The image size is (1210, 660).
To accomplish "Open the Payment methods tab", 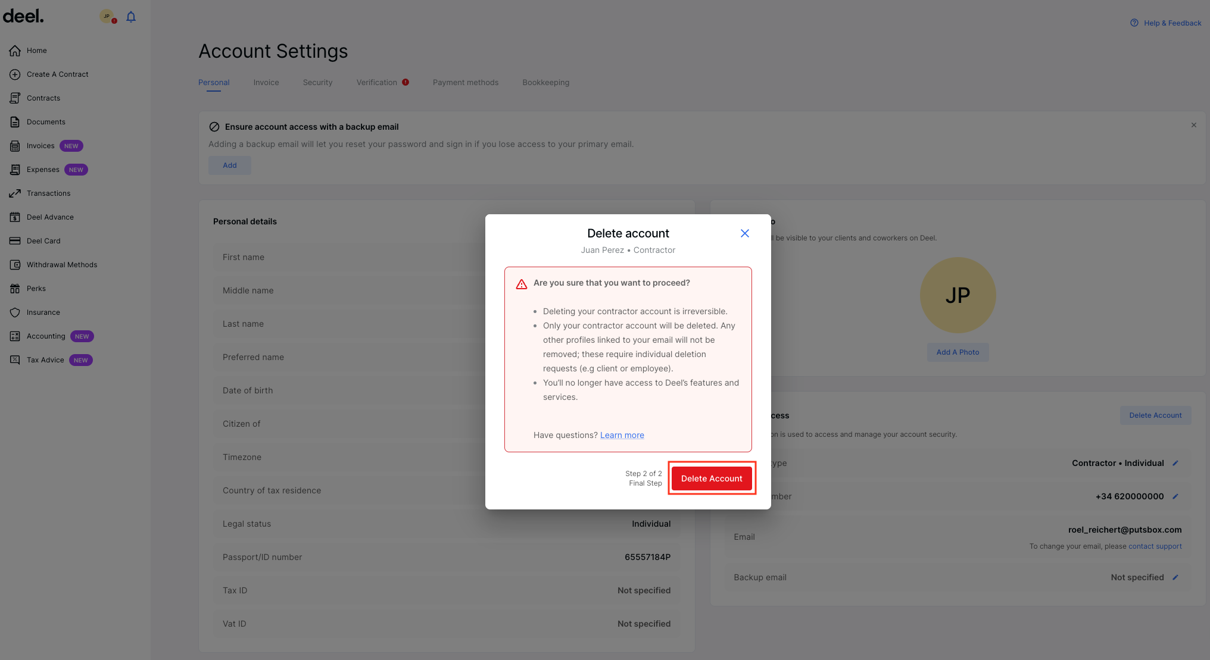I will tap(466, 82).
